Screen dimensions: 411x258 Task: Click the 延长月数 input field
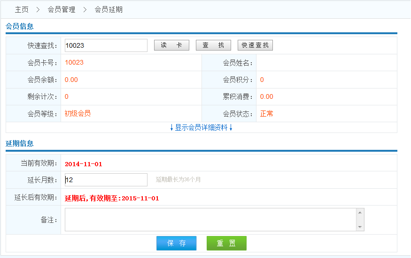106,180
